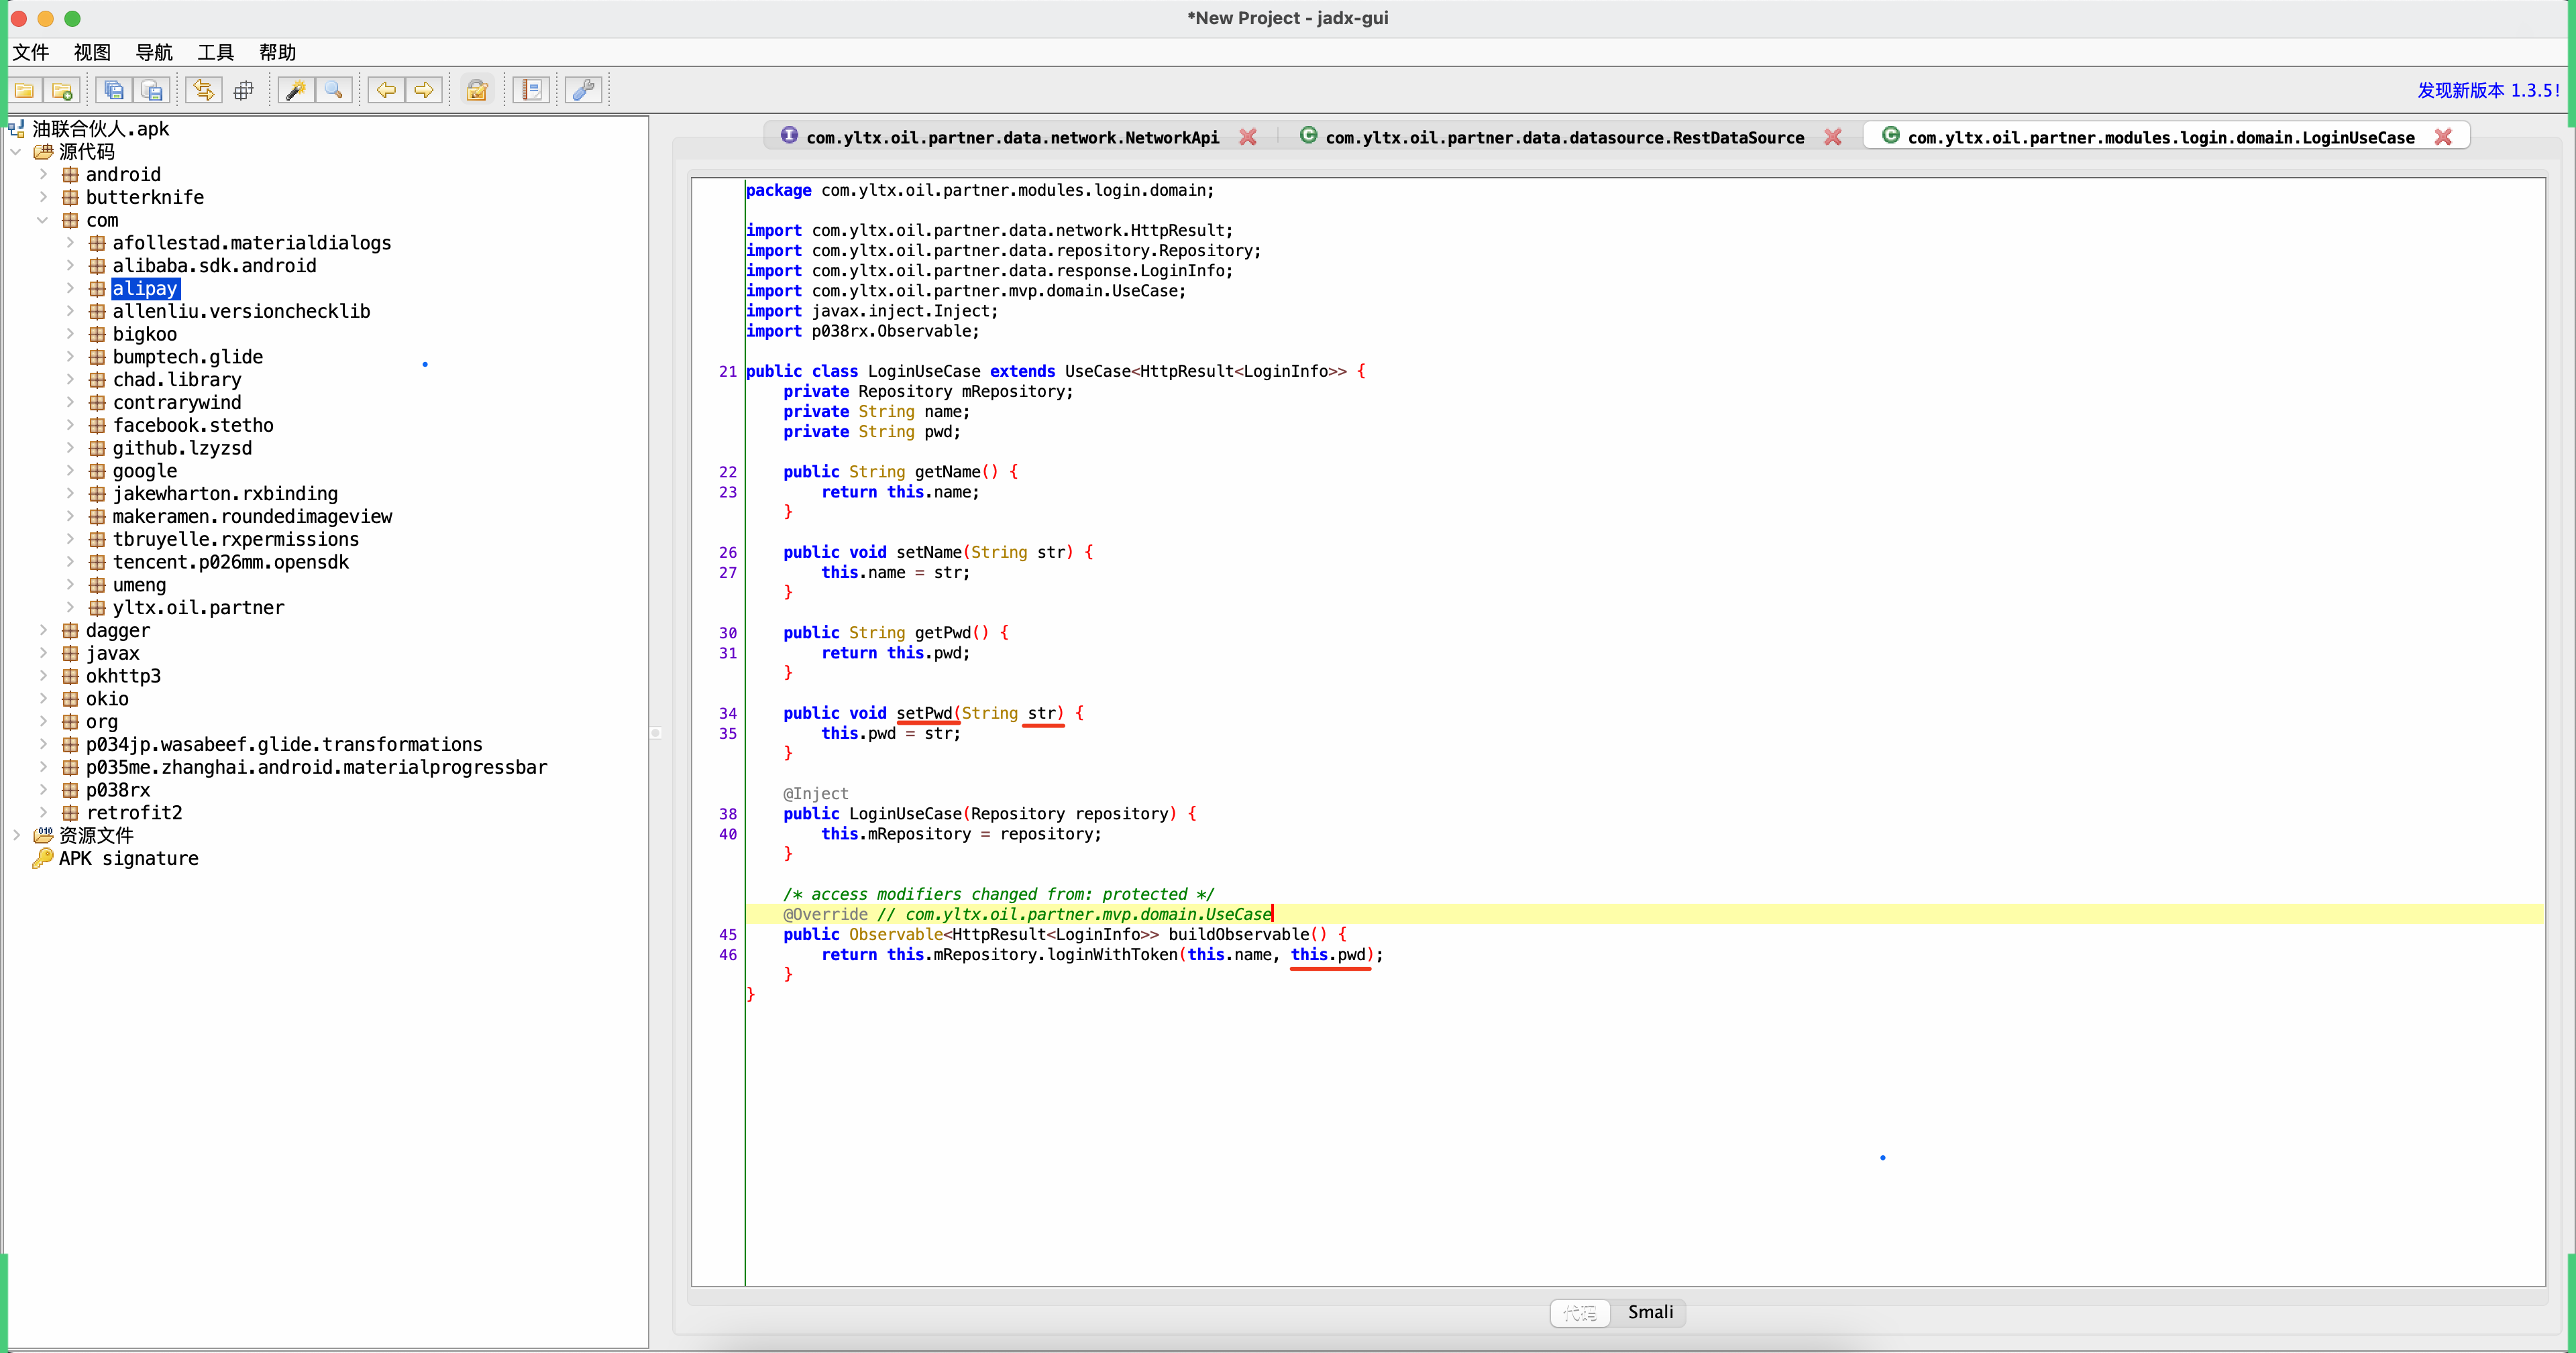Collapse the com package node
The width and height of the screenshot is (2576, 1353).
pos(43,220)
